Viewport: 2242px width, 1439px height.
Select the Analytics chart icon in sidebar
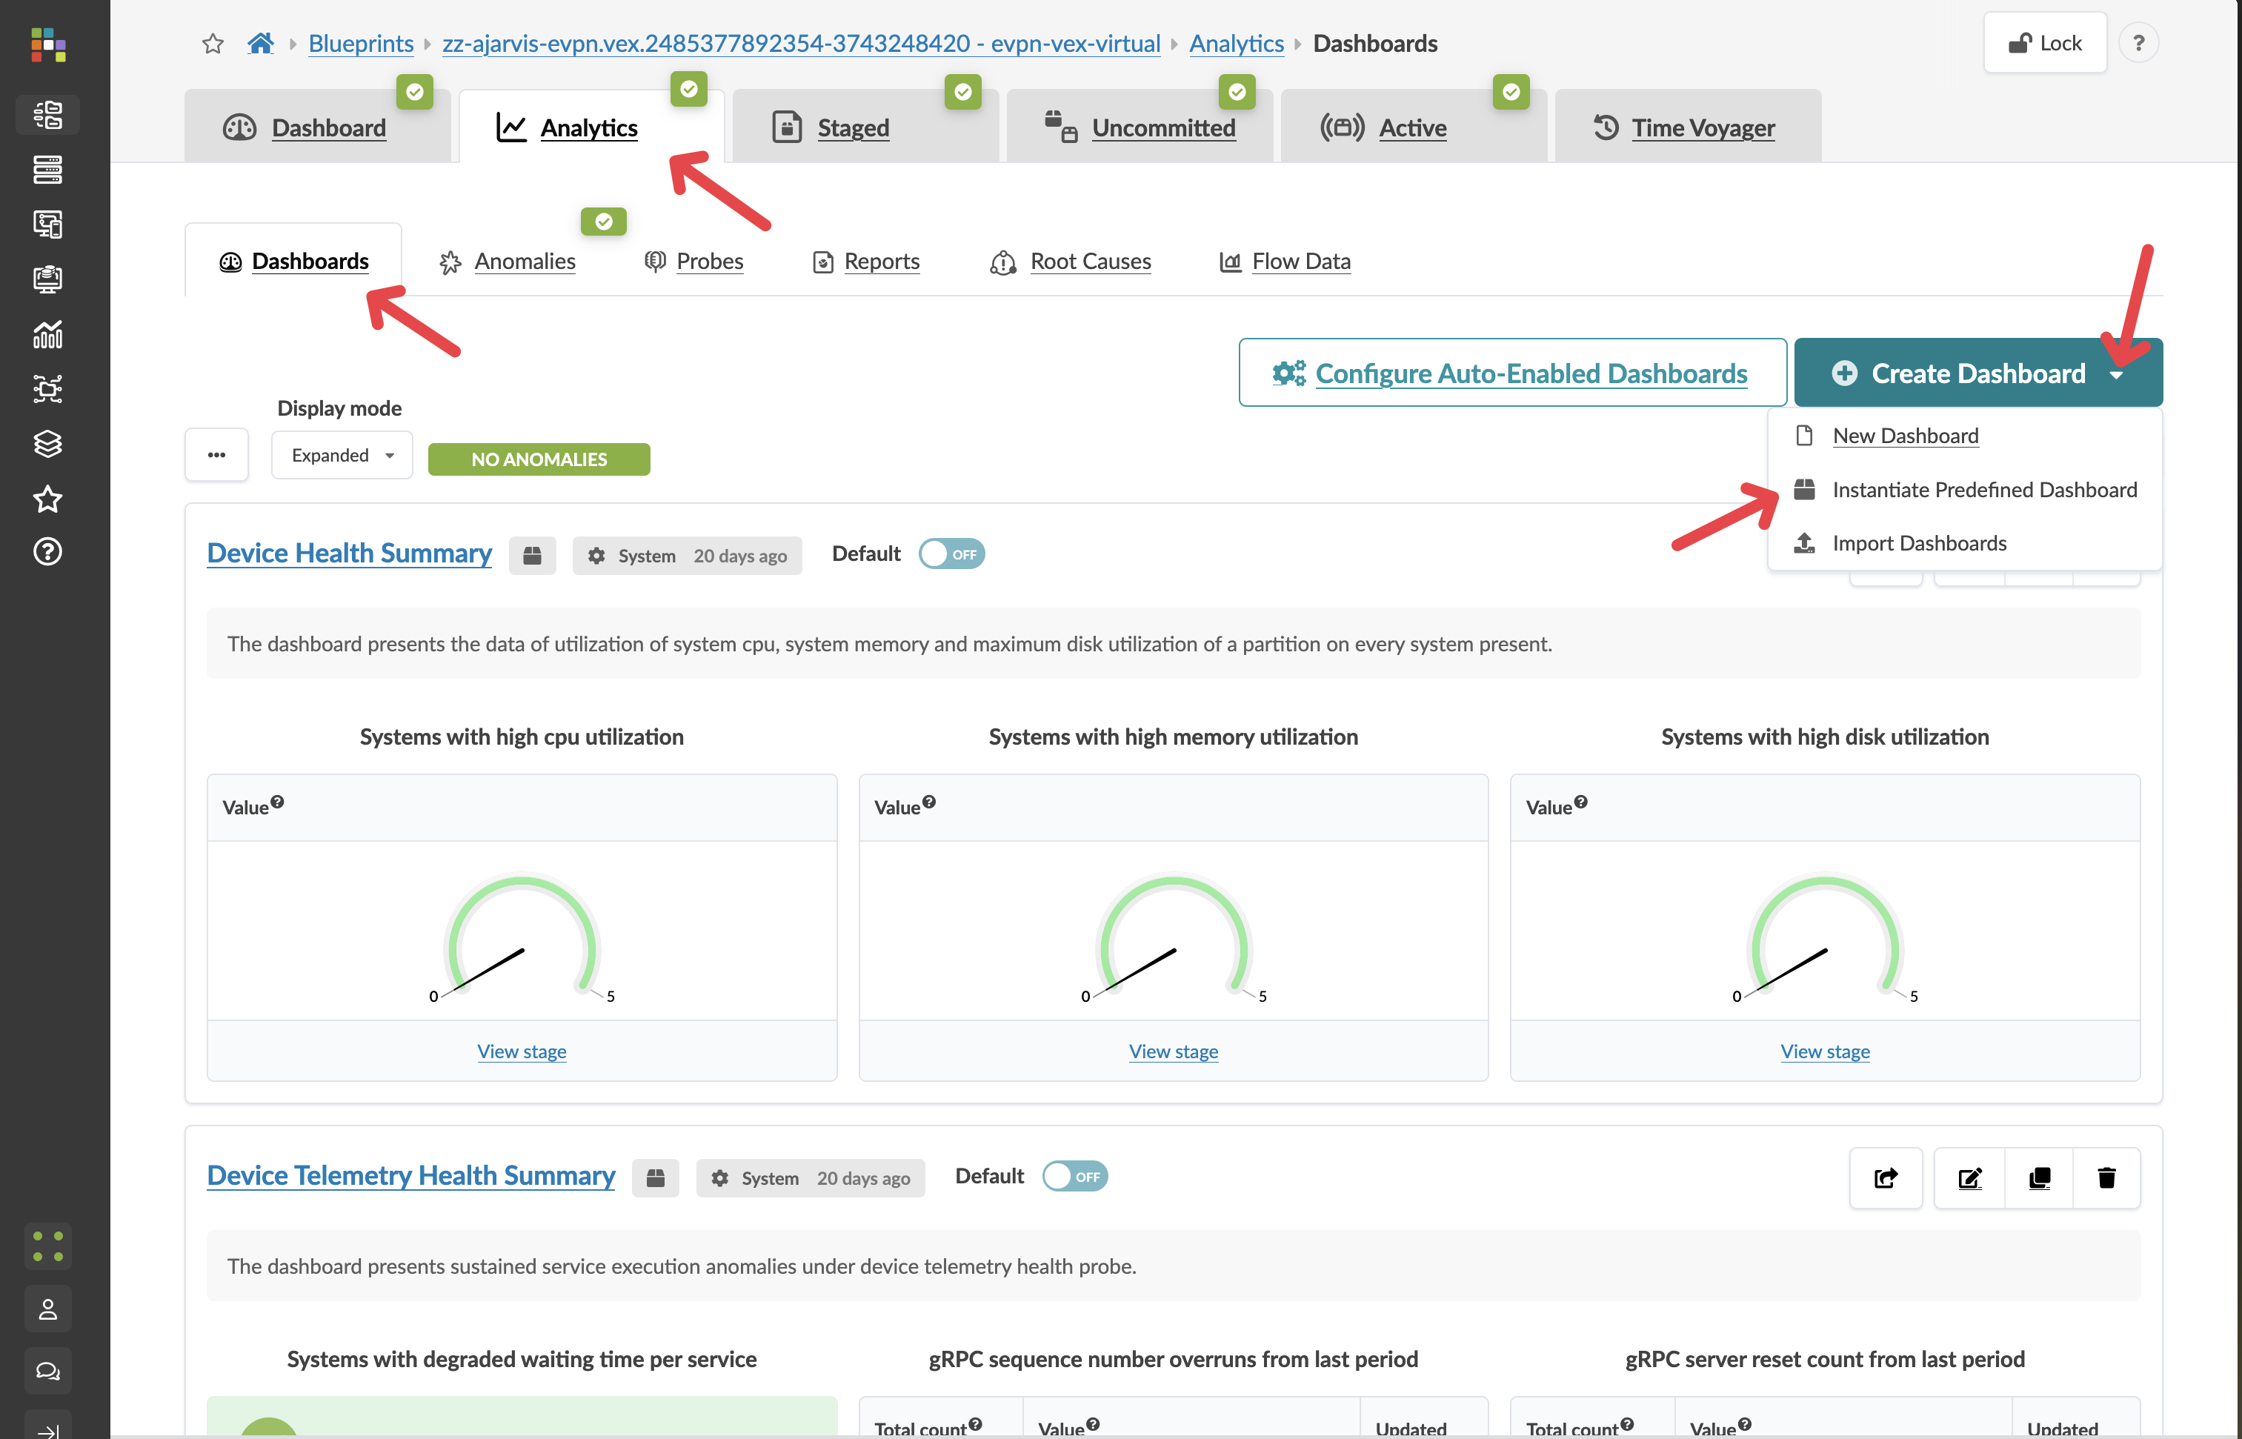click(47, 334)
